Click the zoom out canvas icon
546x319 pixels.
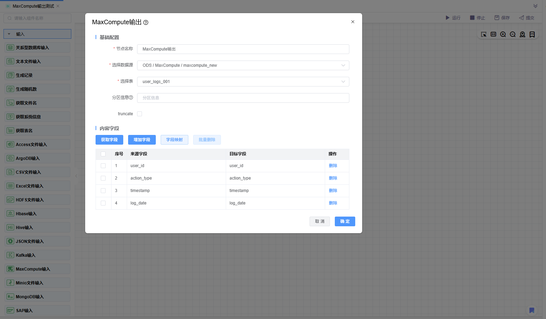coord(513,35)
